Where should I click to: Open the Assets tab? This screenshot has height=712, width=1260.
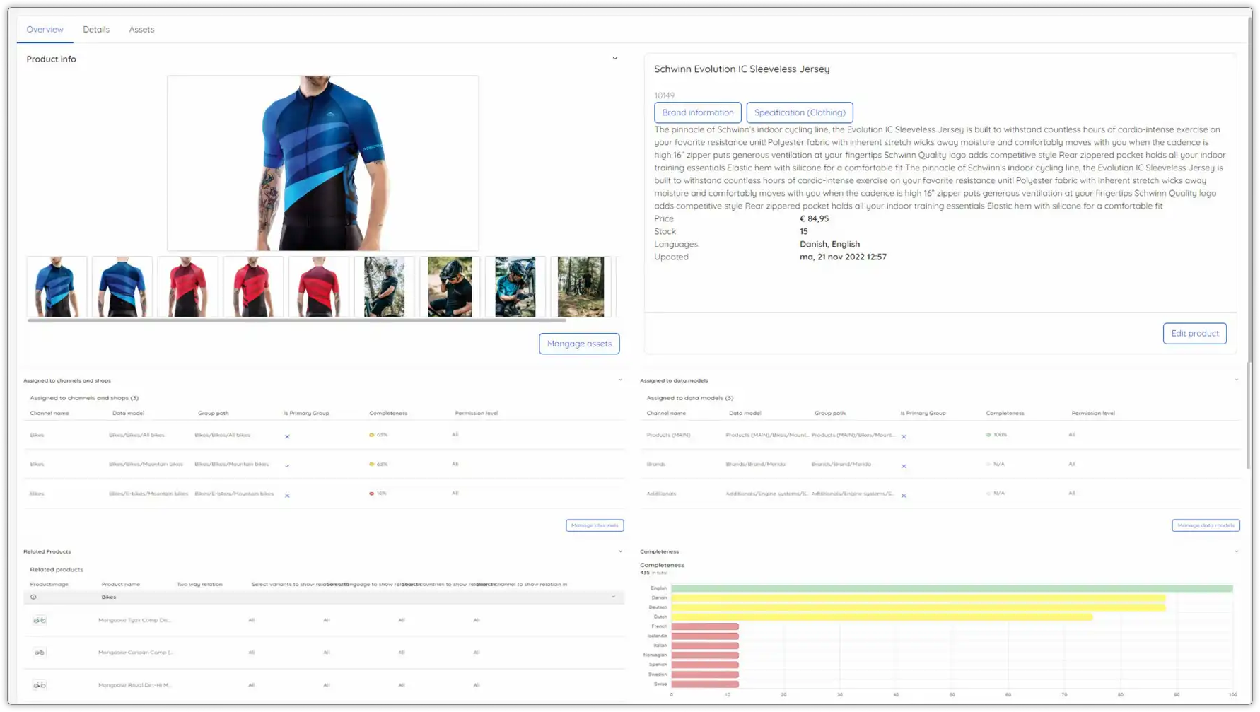click(141, 29)
